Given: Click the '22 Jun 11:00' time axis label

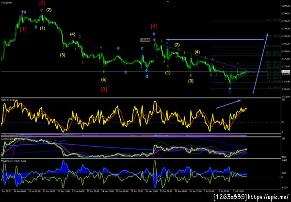Looking at the screenshot, I should (x=64, y=191).
